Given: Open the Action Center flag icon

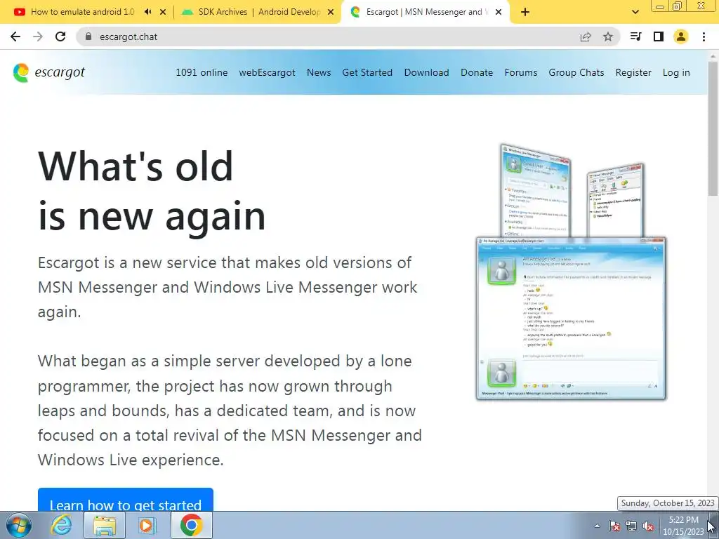Looking at the screenshot, I should click(x=614, y=526).
